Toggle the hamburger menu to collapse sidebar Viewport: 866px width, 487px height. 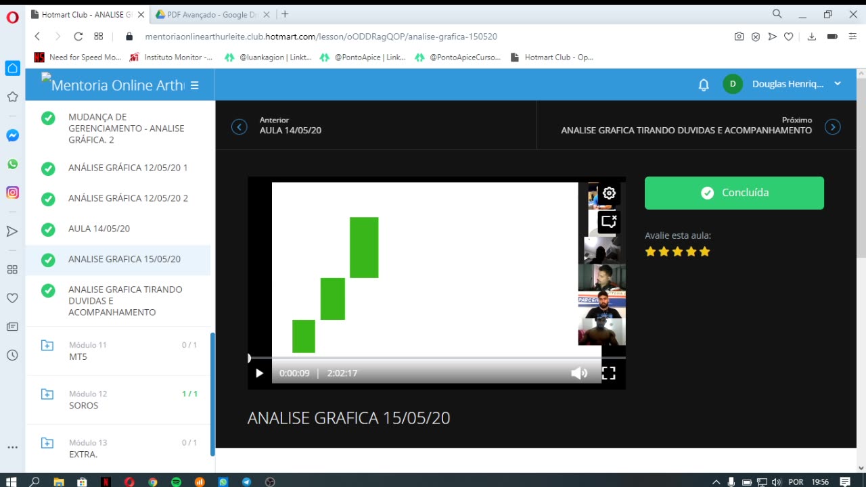pyautogui.click(x=195, y=85)
